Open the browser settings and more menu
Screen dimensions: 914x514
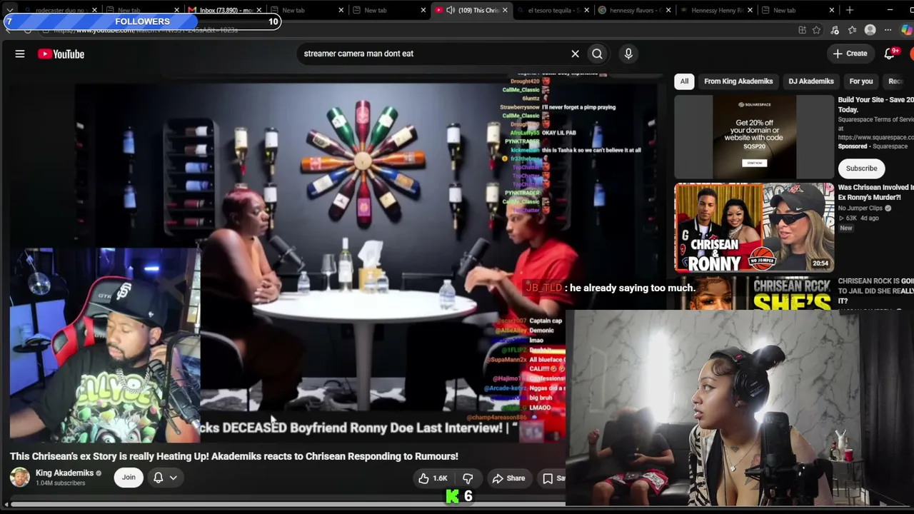click(x=888, y=30)
